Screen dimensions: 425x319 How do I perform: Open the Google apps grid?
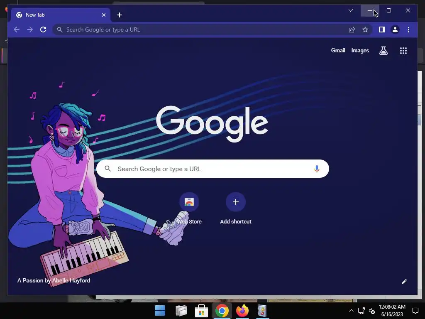403,51
